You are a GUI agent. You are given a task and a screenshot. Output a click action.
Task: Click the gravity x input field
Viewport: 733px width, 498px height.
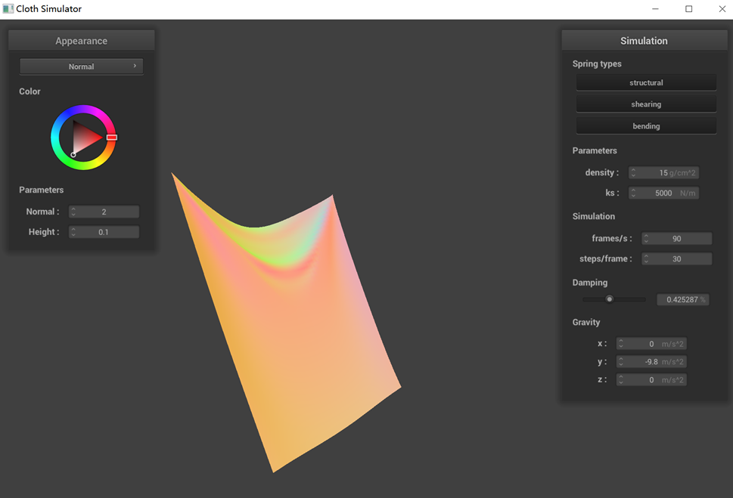(x=651, y=344)
